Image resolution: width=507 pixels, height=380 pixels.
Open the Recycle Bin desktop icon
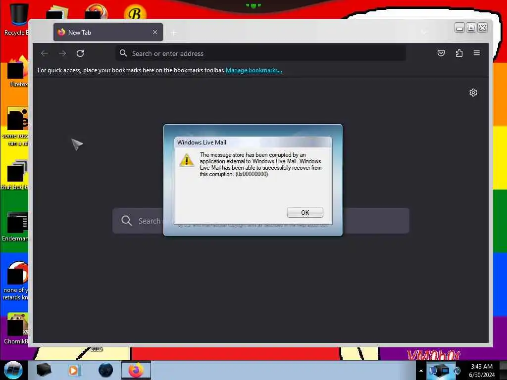(16, 19)
